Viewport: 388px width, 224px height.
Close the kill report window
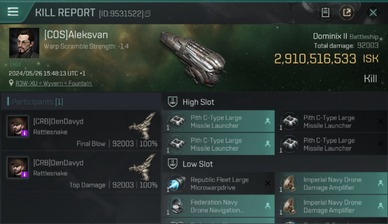coord(373,13)
